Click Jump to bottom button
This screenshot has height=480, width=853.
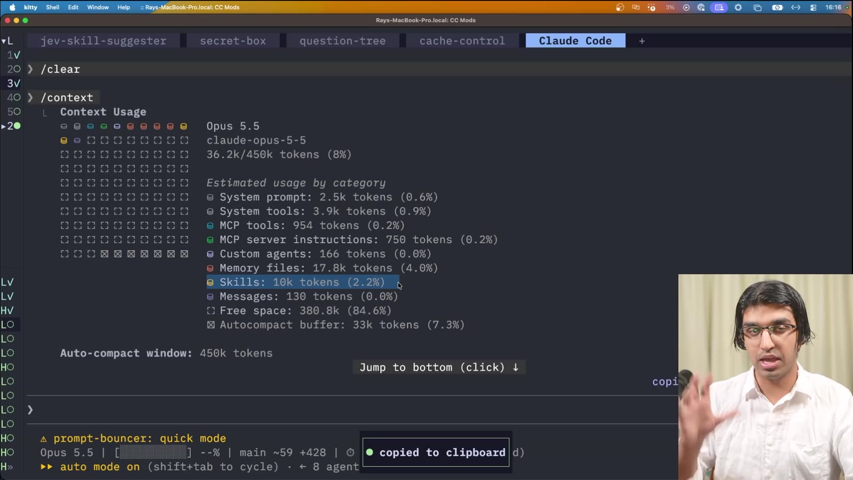pos(439,367)
